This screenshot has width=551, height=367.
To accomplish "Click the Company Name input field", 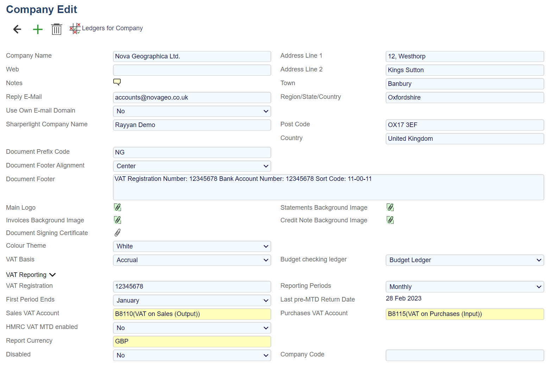I will coord(192,56).
